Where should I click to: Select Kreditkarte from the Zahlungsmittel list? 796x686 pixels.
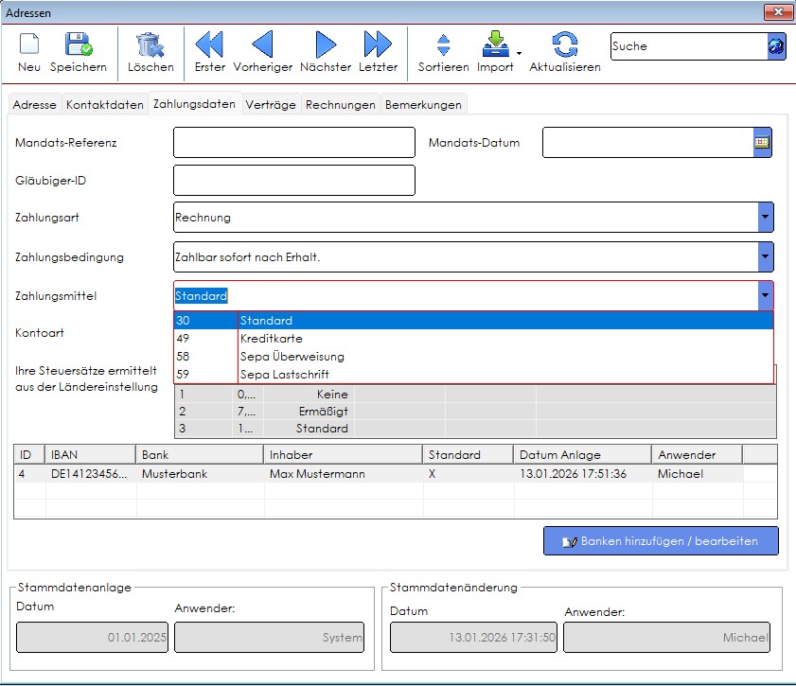click(x=271, y=339)
